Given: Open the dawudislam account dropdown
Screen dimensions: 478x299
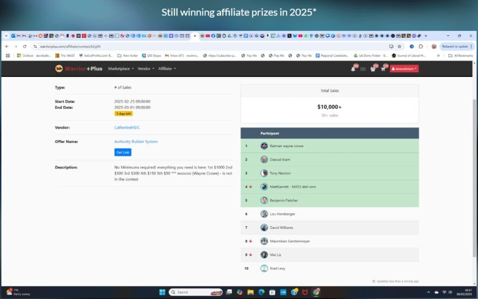Looking at the screenshot, I should click(x=404, y=69).
